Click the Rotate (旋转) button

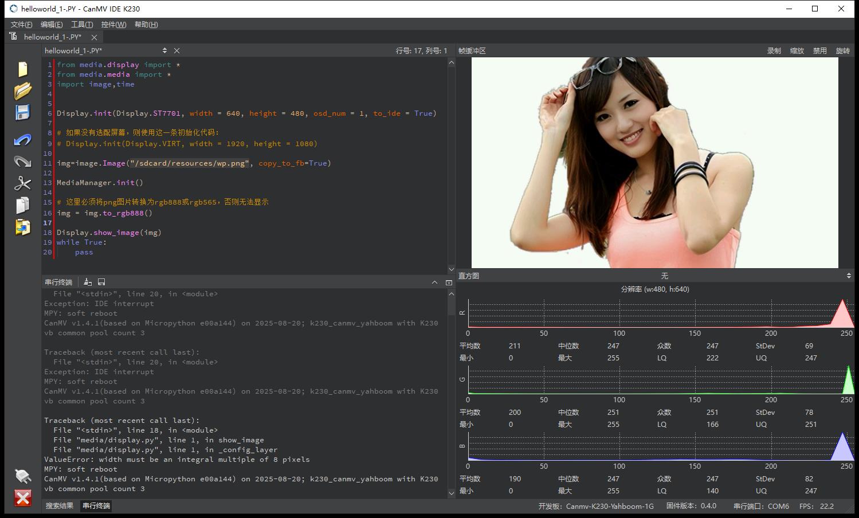(842, 51)
